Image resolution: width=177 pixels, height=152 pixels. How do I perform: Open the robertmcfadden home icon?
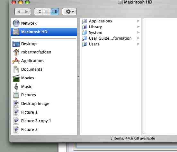pyautogui.click(x=16, y=52)
